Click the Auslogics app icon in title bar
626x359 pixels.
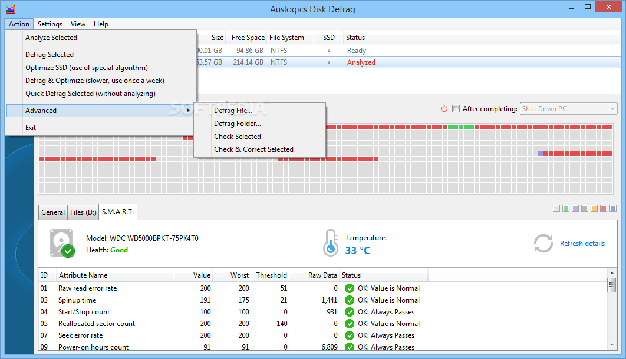(11, 9)
